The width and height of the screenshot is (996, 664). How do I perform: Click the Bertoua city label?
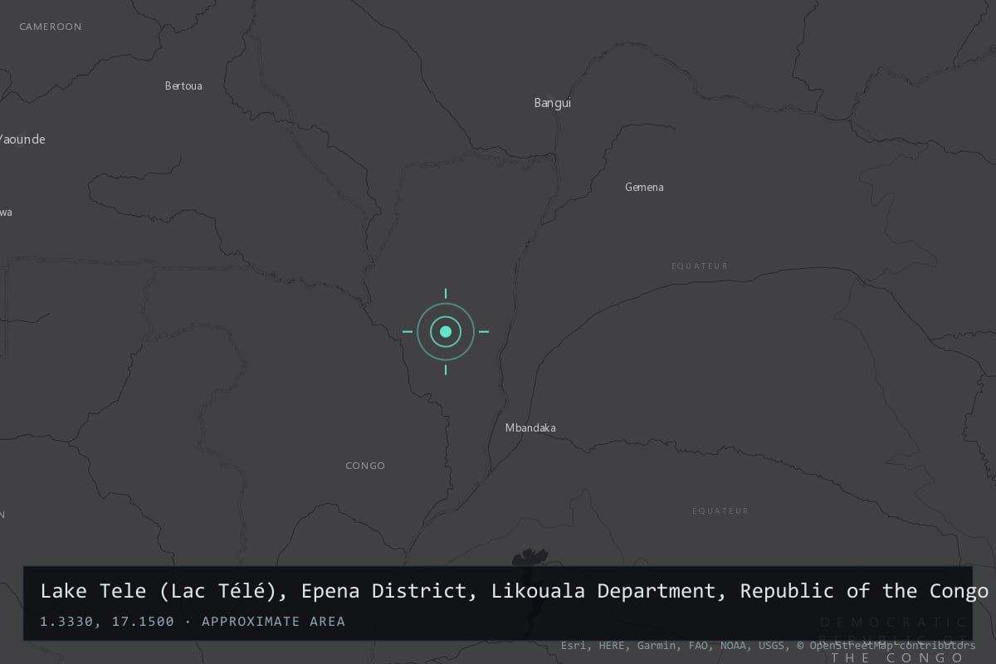pyautogui.click(x=183, y=85)
